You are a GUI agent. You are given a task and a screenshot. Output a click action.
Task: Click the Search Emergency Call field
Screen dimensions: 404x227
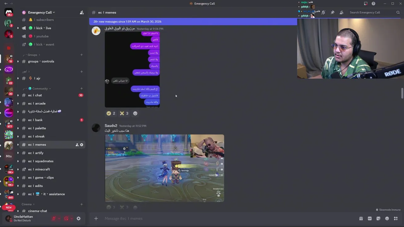coord(374,12)
